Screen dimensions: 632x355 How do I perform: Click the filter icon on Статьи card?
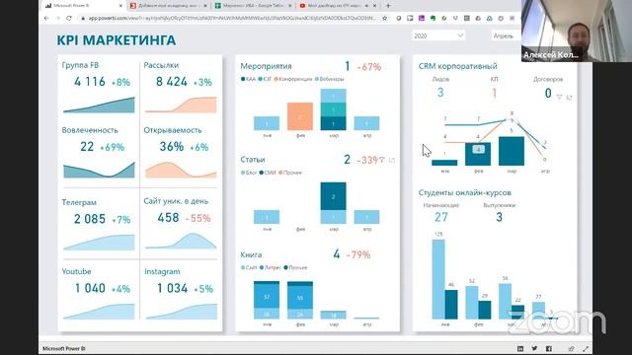coord(382,160)
